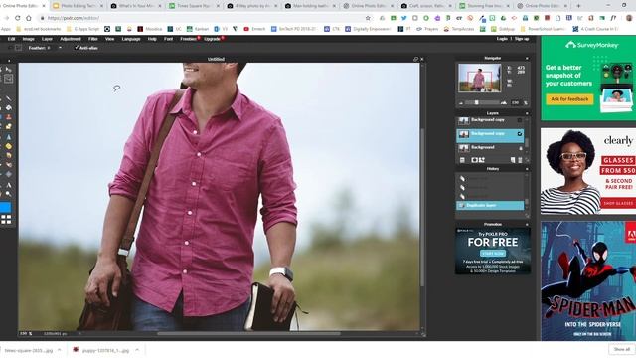
Task: Go to browser home page
Action: pyautogui.click(x=29, y=18)
